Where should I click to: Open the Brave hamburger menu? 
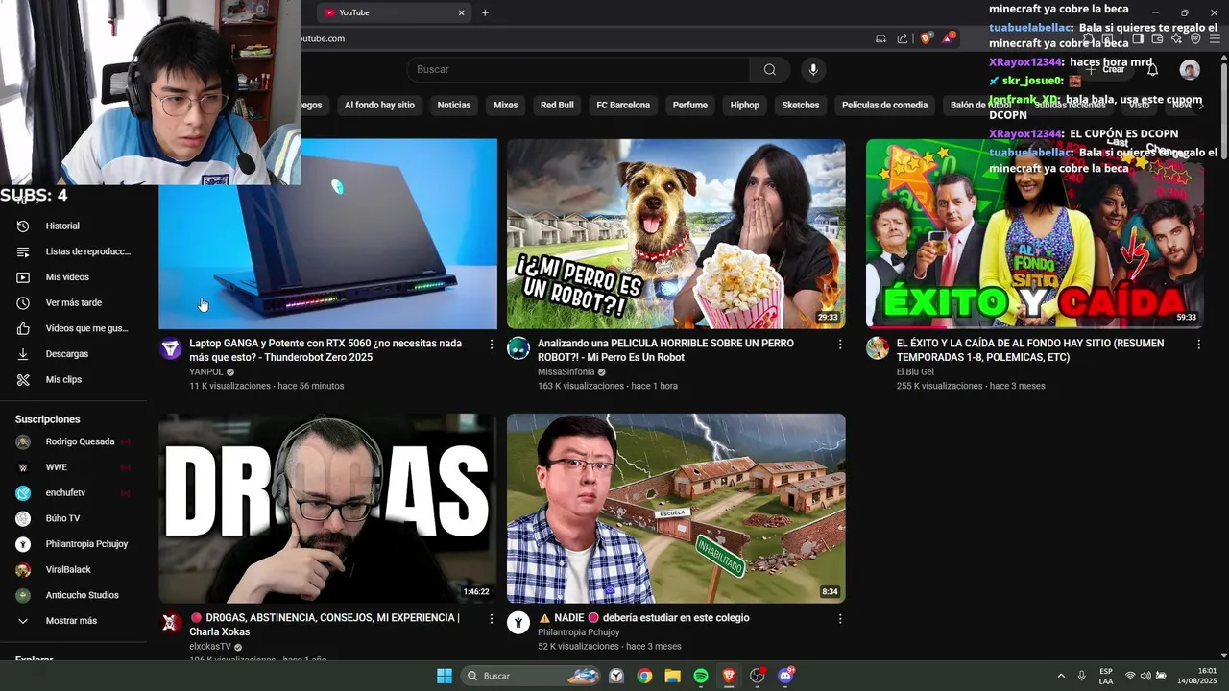pyautogui.click(x=1215, y=38)
